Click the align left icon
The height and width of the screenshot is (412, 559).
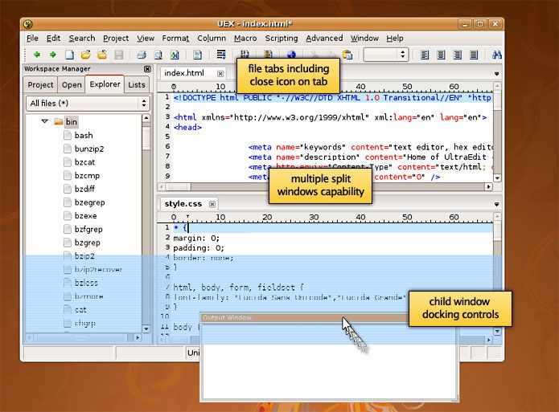pyautogui.click(x=424, y=55)
